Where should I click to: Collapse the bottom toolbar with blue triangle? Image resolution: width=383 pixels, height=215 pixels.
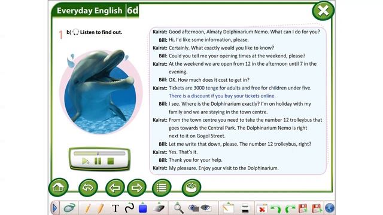(54, 208)
